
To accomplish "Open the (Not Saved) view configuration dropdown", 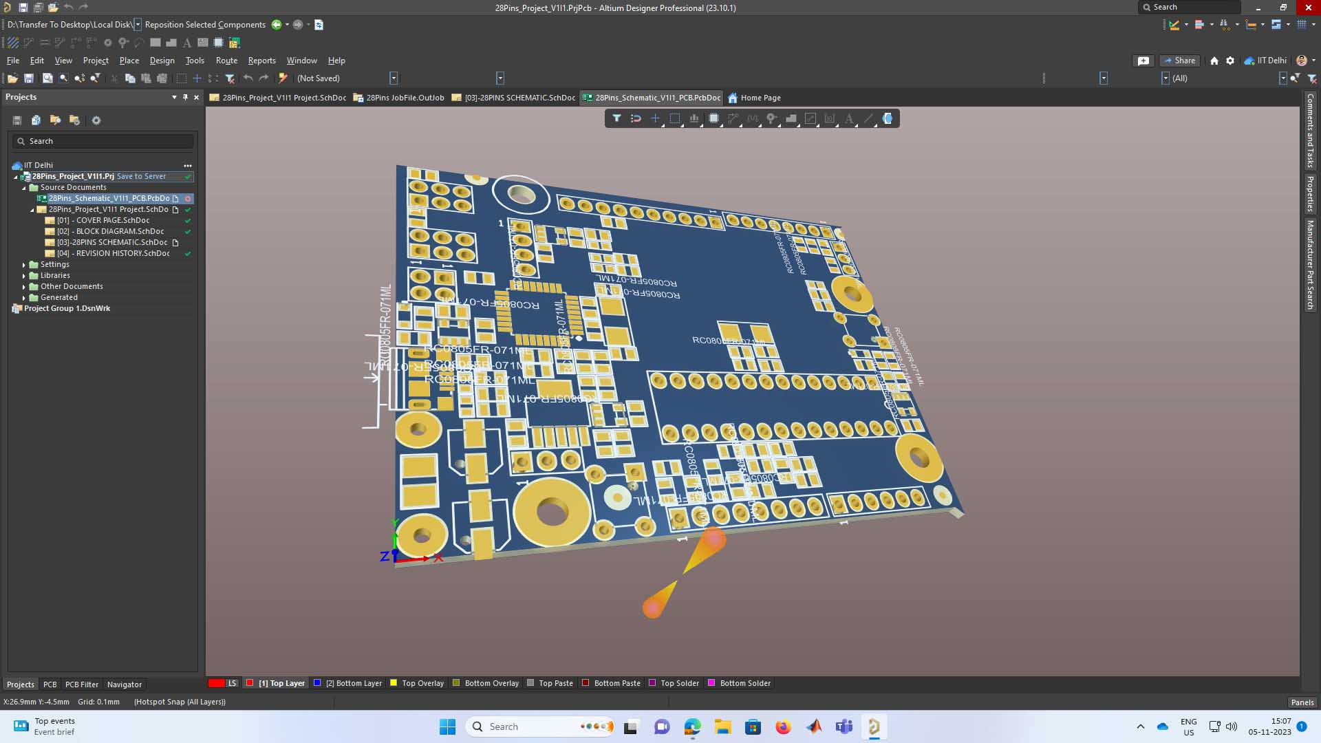I will (x=394, y=78).
